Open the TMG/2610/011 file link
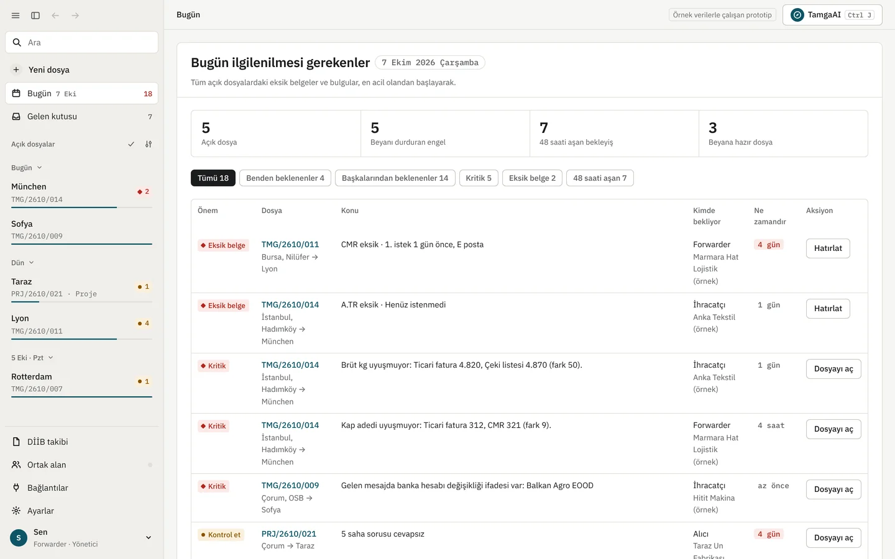 click(x=290, y=245)
